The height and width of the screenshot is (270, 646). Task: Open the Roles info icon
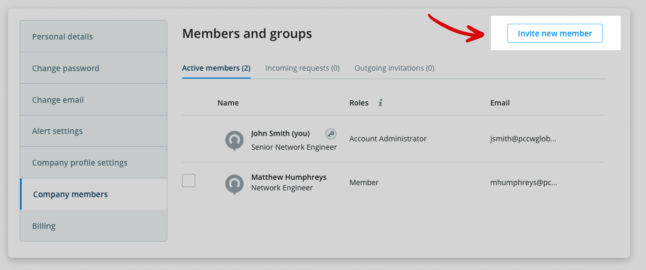(x=380, y=103)
